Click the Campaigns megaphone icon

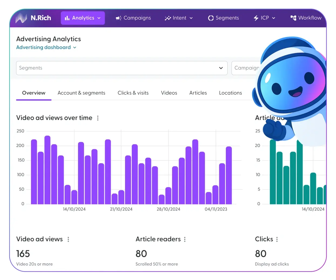[x=119, y=18]
